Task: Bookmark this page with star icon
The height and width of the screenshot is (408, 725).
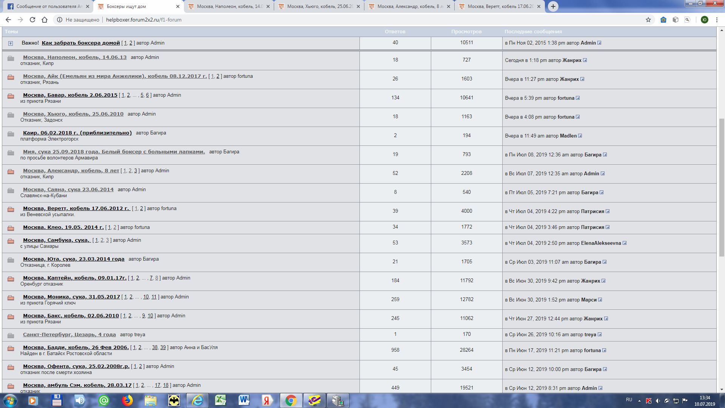Action: [648, 20]
